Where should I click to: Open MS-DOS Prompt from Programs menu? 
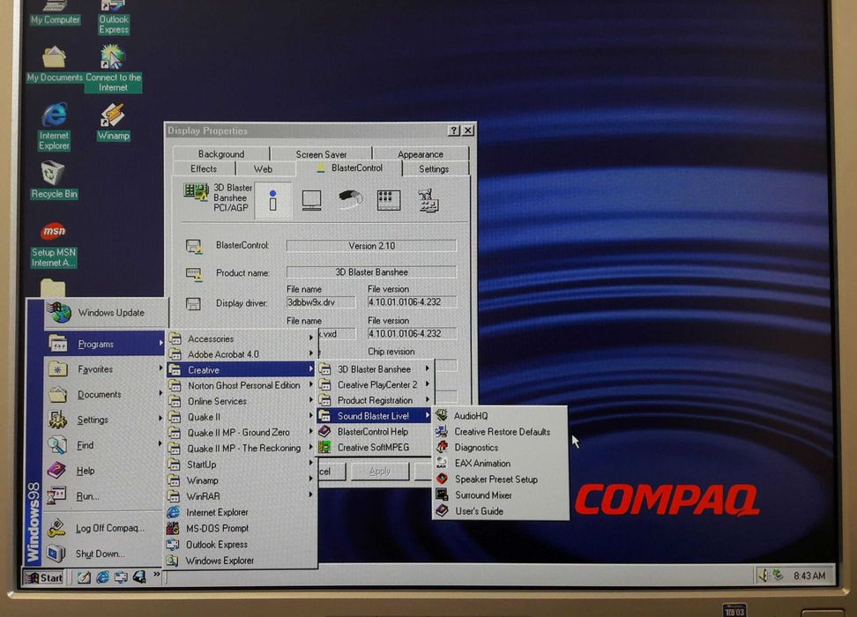tap(242, 528)
